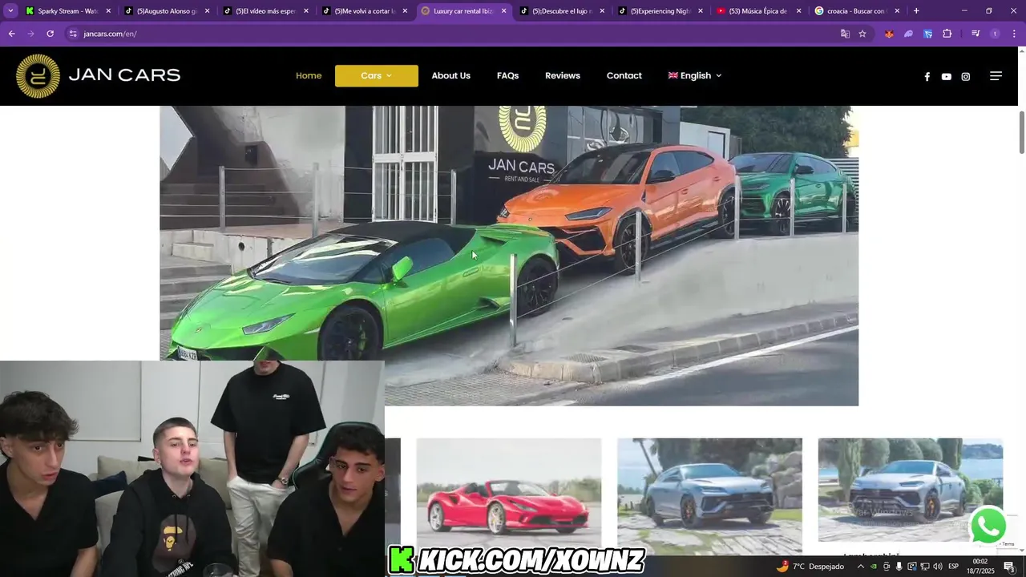The height and width of the screenshot is (577, 1026).
Task: Go back to previous page
Action: [x=11, y=34]
